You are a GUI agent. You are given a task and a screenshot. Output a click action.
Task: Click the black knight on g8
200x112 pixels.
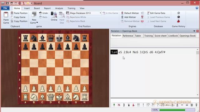tap(76, 38)
